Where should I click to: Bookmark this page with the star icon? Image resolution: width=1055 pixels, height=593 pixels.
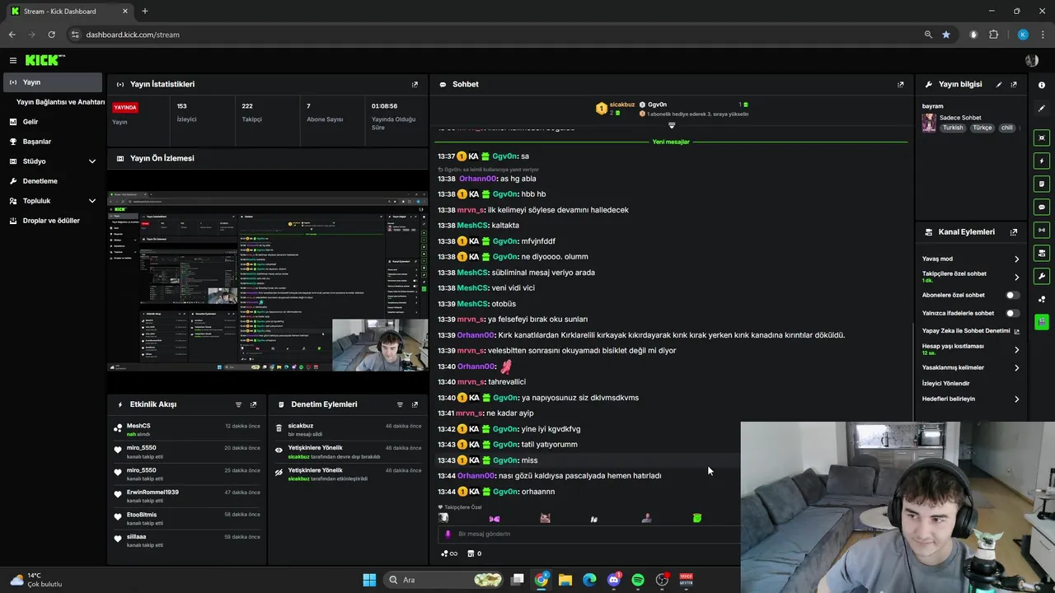946,35
